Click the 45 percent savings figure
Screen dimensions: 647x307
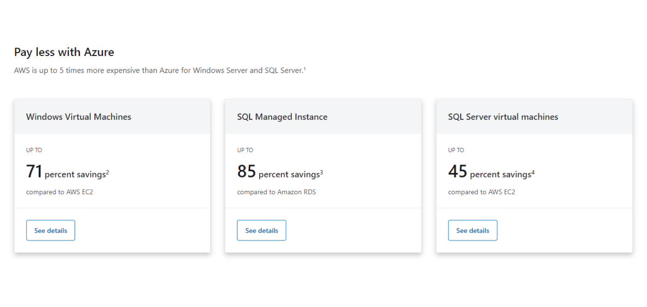point(457,171)
